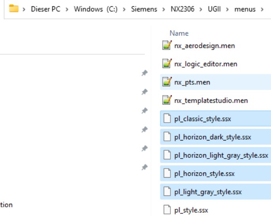
Task: Open chevron after Siemens breadcrumb
Action: (x=164, y=9)
